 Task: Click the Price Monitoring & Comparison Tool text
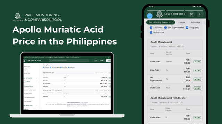coord(43,17)
